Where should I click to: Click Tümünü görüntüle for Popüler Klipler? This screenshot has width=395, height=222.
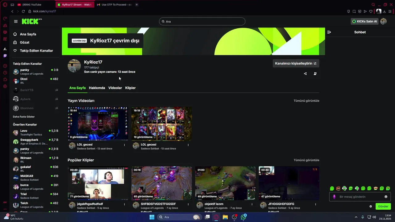pyautogui.click(x=306, y=160)
